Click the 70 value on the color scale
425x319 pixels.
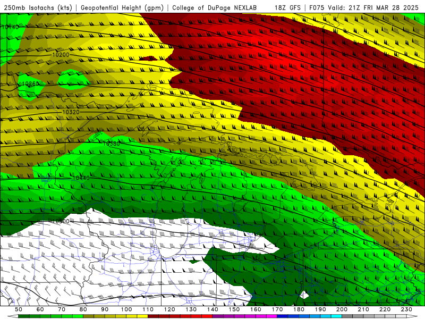pos(62,309)
